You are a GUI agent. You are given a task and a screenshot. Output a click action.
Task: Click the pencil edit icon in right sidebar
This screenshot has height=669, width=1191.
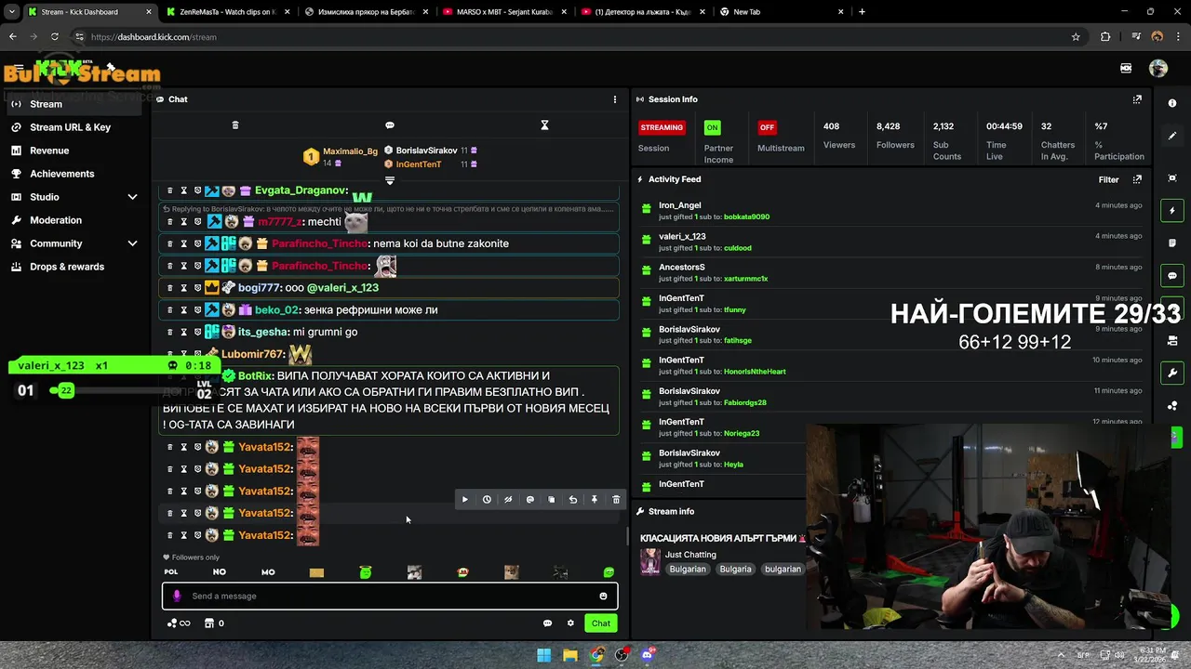(x=1172, y=136)
